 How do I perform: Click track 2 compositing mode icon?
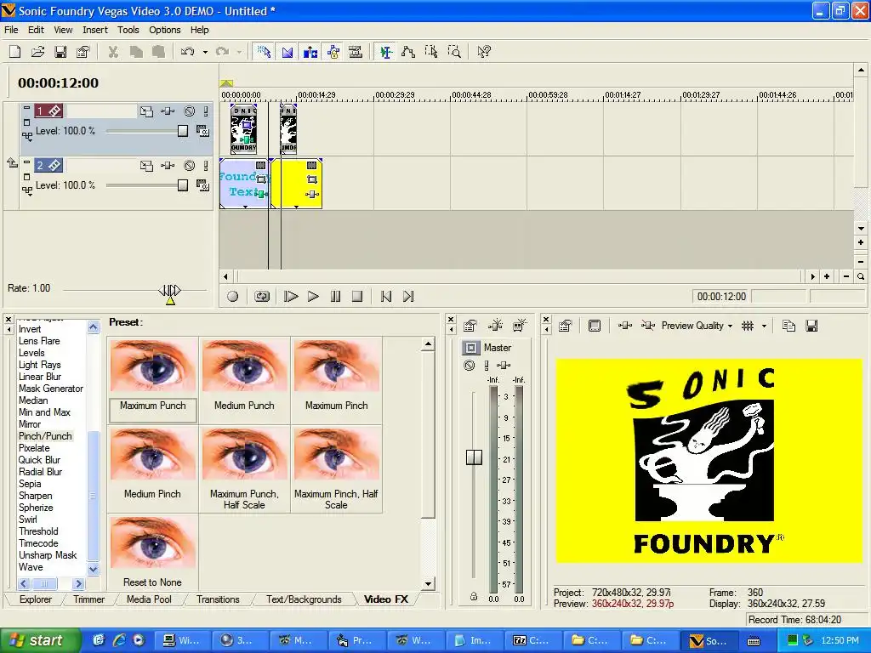point(202,185)
